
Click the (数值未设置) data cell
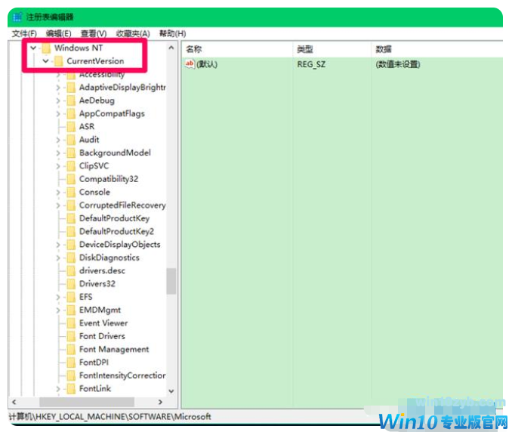[398, 64]
